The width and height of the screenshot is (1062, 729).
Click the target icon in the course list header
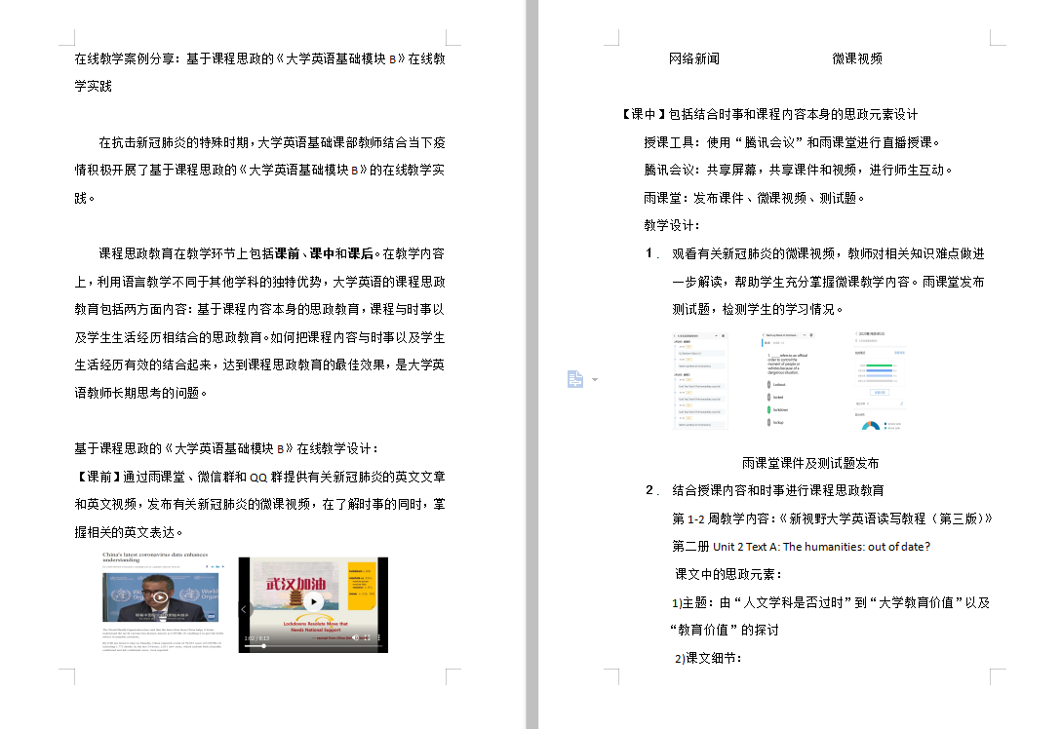(x=724, y=335)
